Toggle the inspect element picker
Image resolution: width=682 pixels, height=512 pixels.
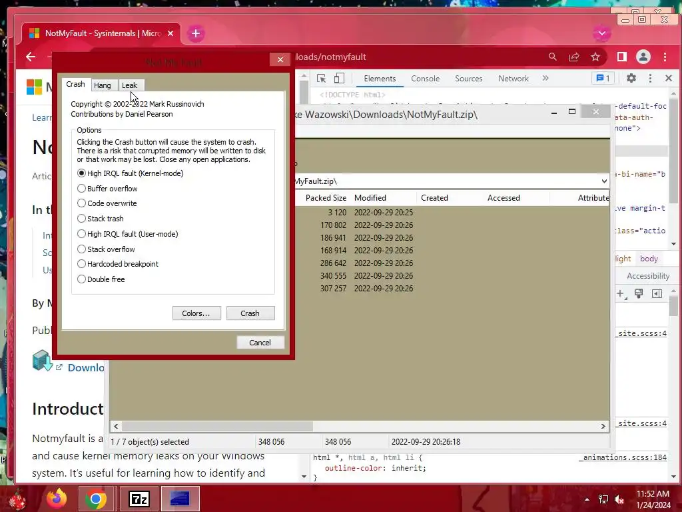click(x=322, y=79)
